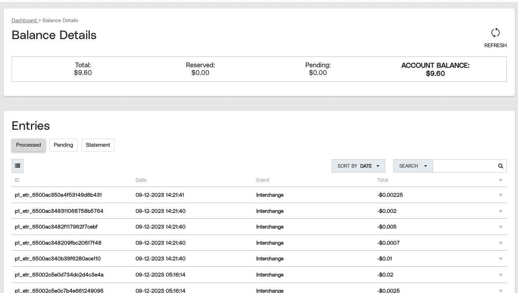Click the chevron on the -$0.02 Interchange row
518x293 pixels.
tap(500, 274)
